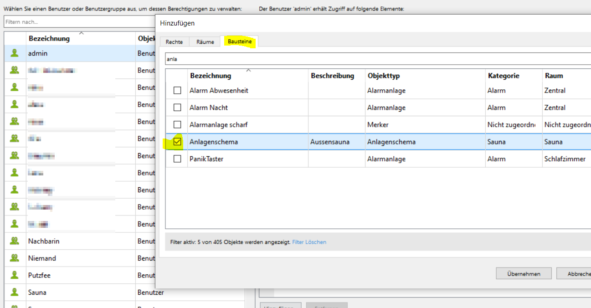Enable the Alarm Abwesenheit checkbox
Viewport: 591px width, 308px height.
177,91
